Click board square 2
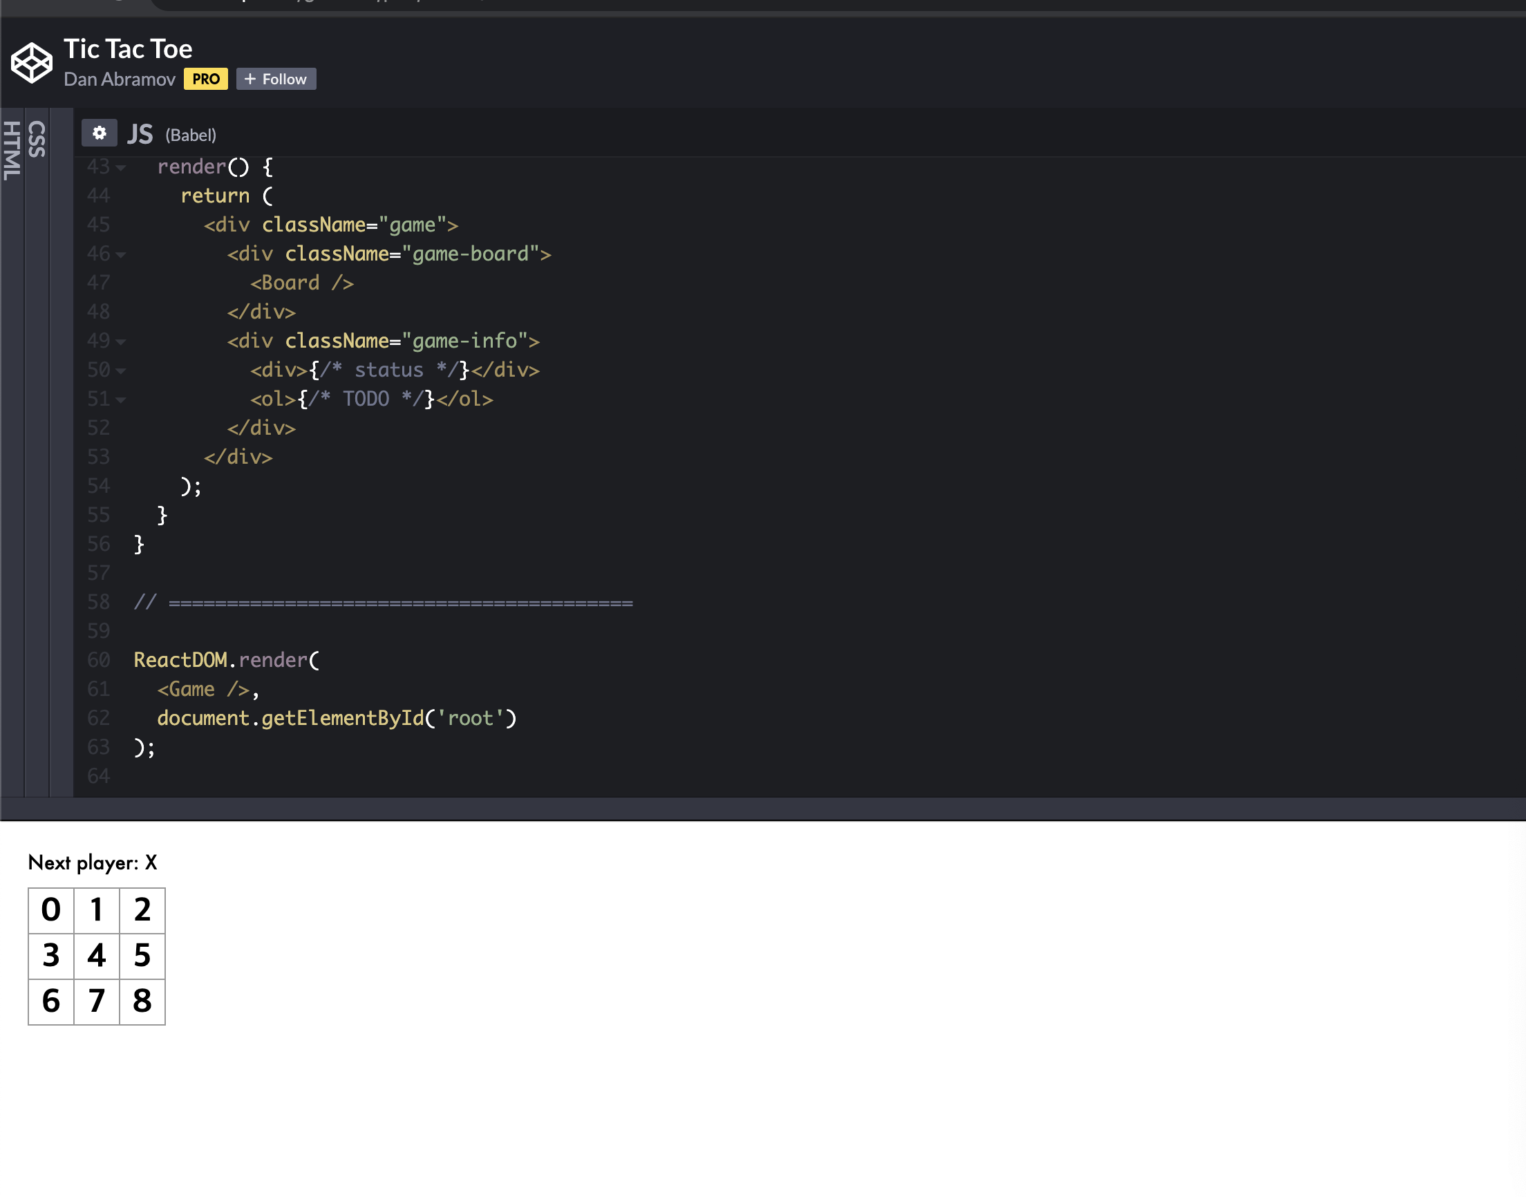The width and height of the screenshot is (1526, 1197). pos(142,910)
